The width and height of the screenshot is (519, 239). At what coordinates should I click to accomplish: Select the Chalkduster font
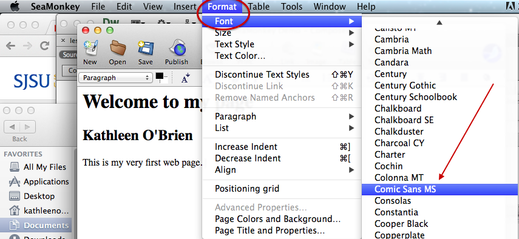(439, 132)
